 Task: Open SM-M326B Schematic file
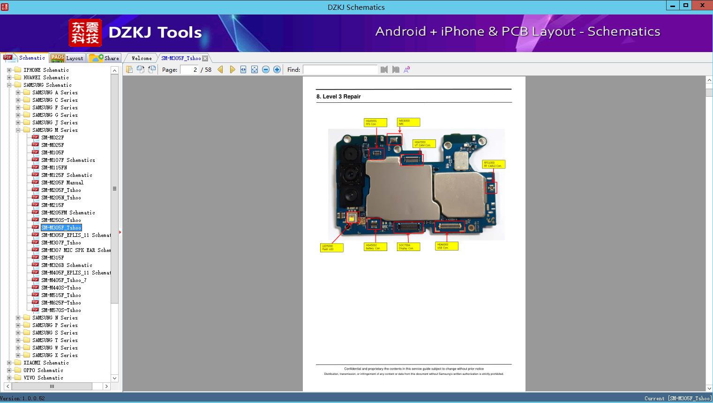(x=67, y=265)
